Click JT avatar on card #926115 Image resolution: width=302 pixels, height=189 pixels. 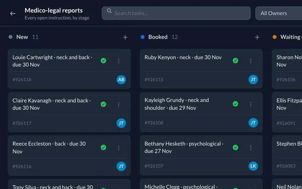click(x=253, y=79)
